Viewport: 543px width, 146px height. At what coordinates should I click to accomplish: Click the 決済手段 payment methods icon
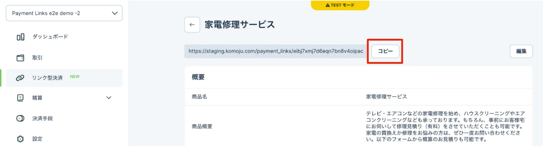[x=20, y=119]
